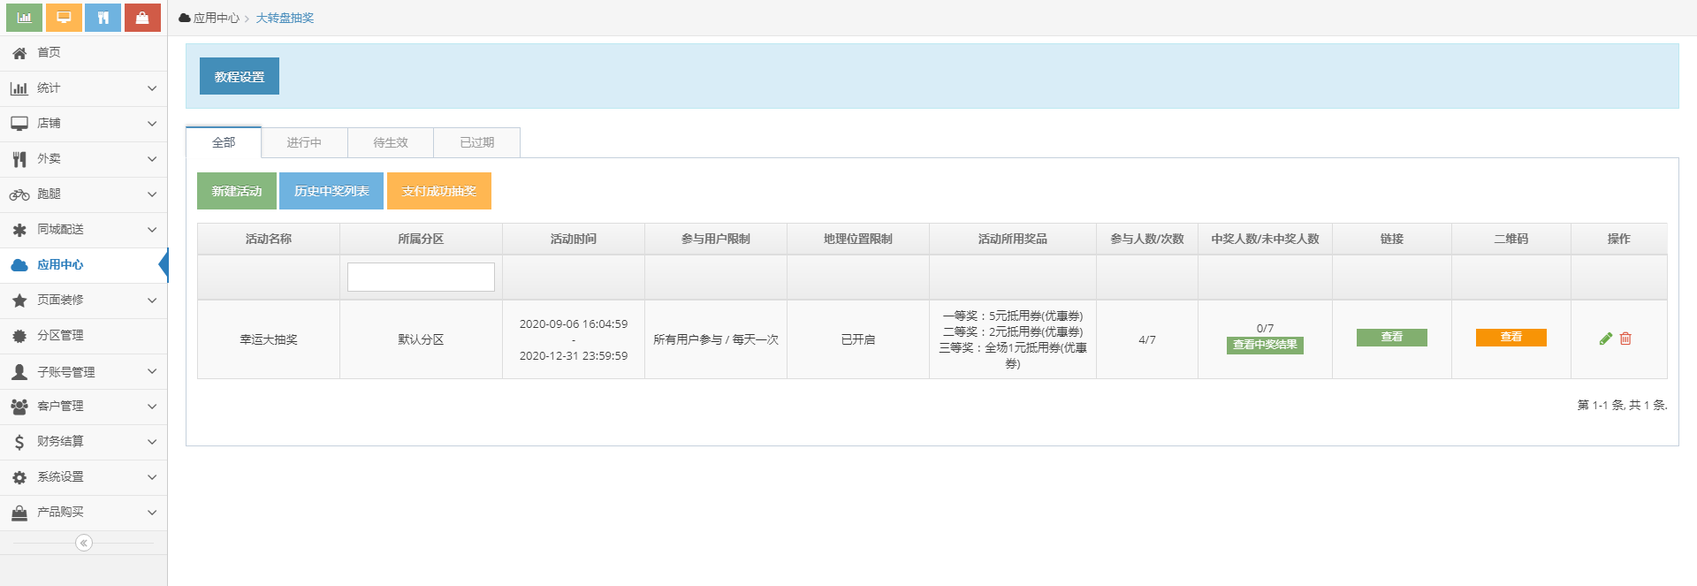The image size is (1697, 586).
Task: Switch to the 已过期 tab
Action: pyautogui.click(x=476, y=142)
